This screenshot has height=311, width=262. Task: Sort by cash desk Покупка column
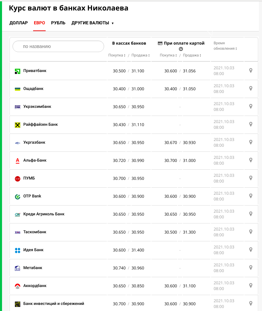(117, 55)
